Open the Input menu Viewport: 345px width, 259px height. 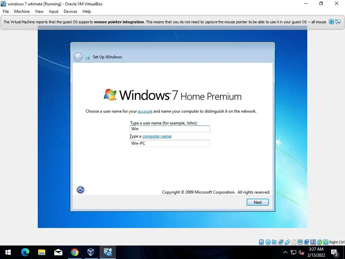click(x=54, y=11)
